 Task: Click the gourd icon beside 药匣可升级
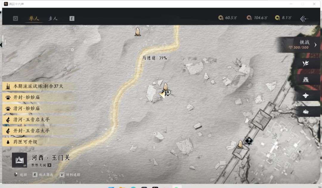(8, 142)
